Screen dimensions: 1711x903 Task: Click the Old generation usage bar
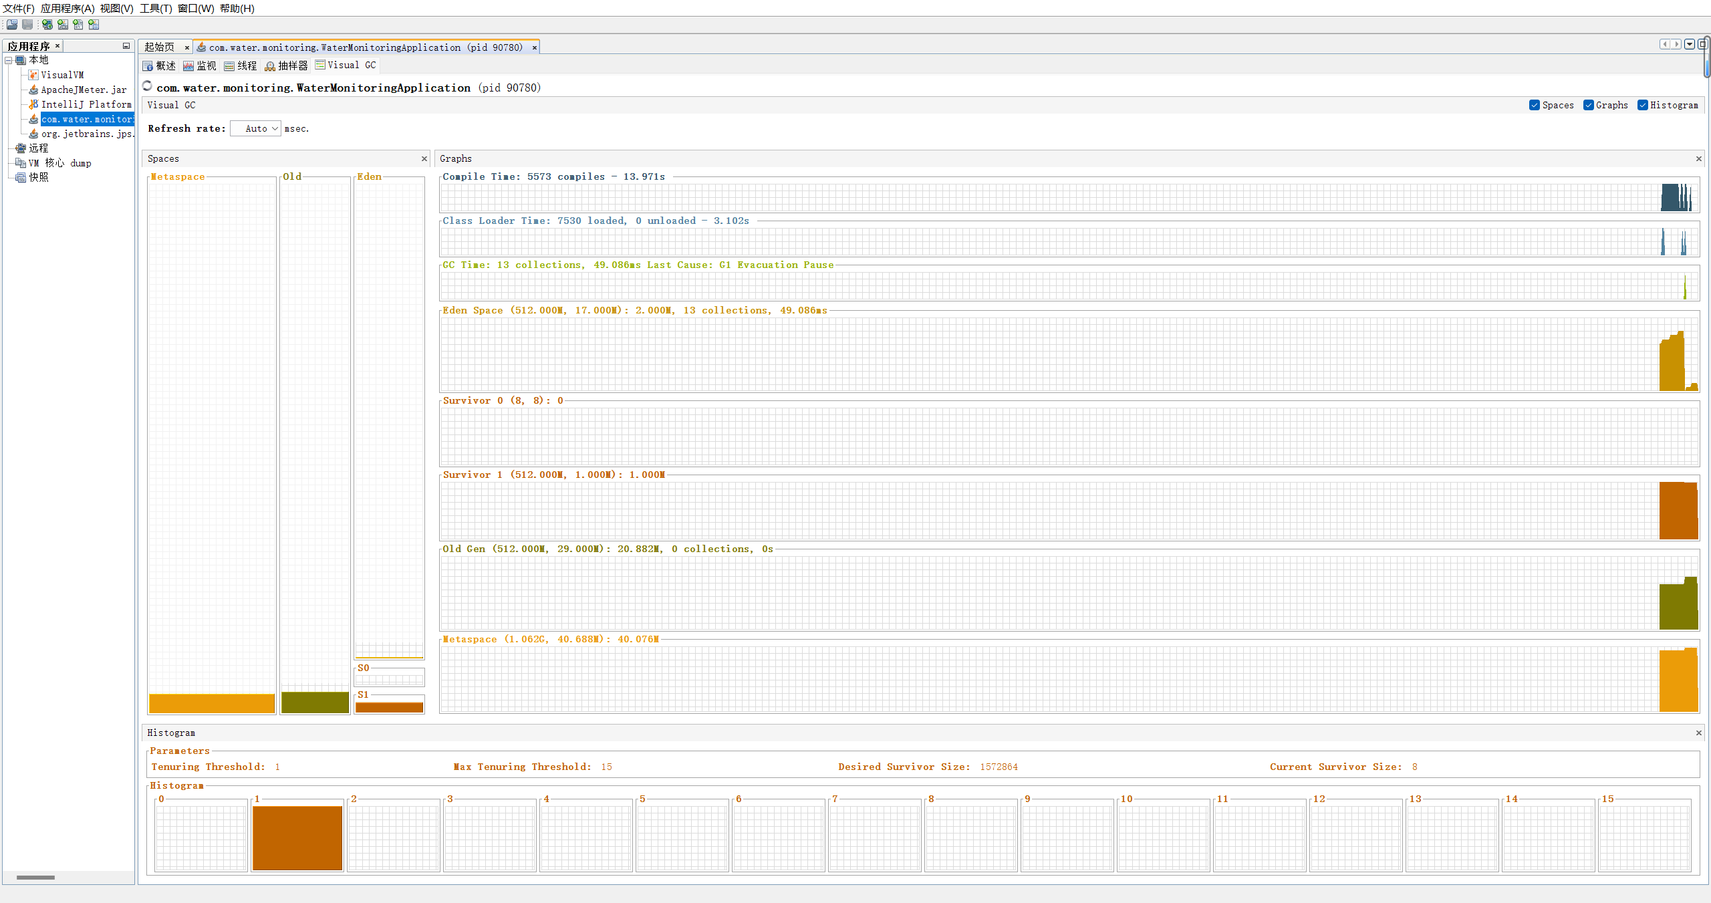pos(315,702)
